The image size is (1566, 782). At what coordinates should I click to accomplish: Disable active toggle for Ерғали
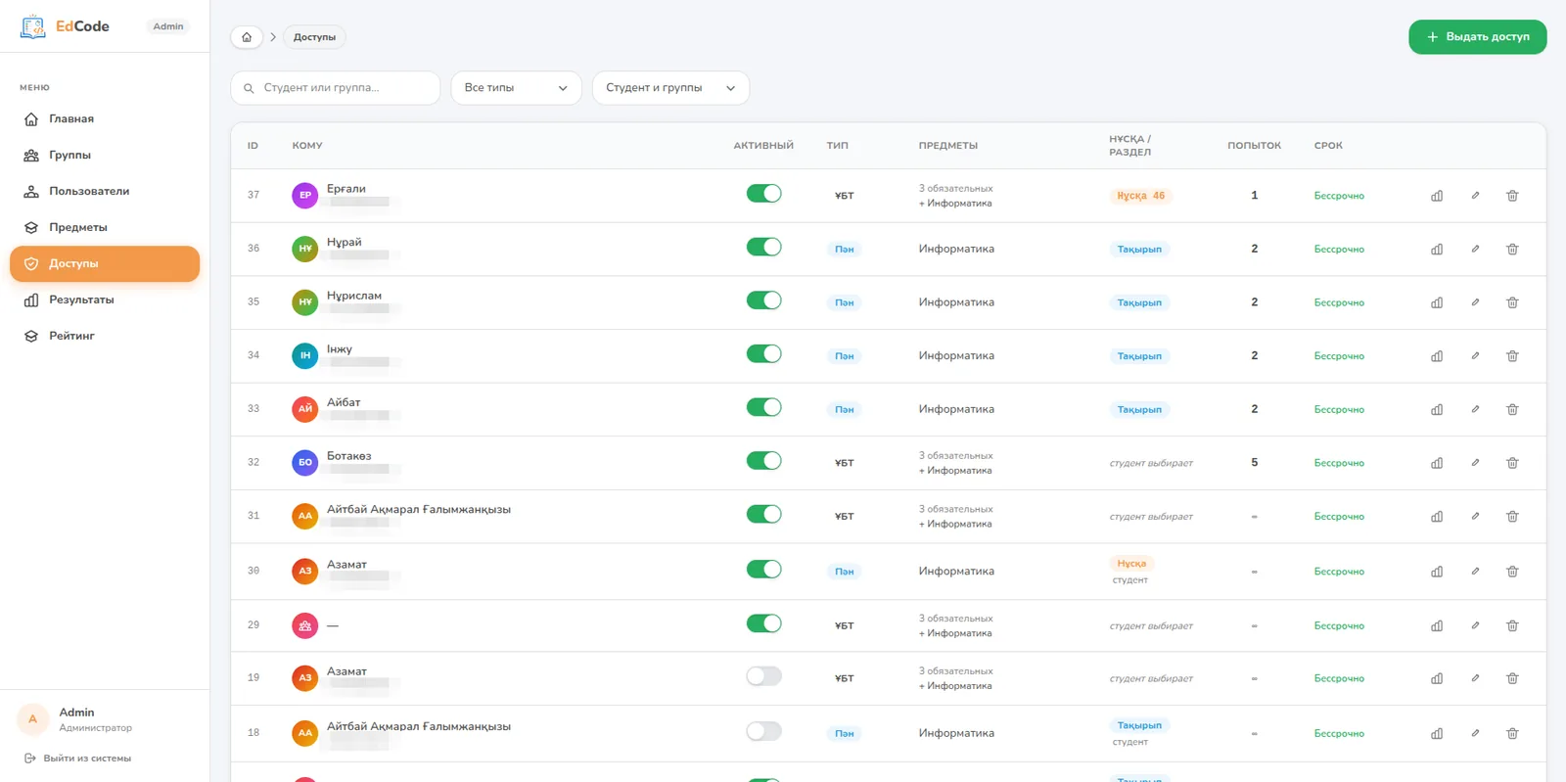coord(763,194)
